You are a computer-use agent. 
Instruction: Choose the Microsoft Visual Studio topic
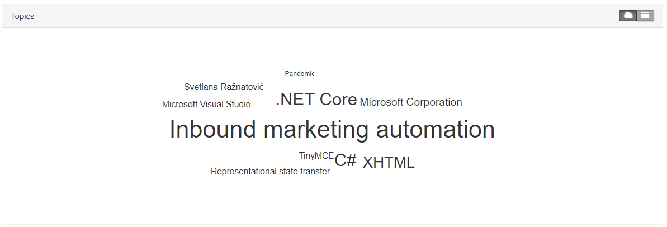click(x=206, y=104)
